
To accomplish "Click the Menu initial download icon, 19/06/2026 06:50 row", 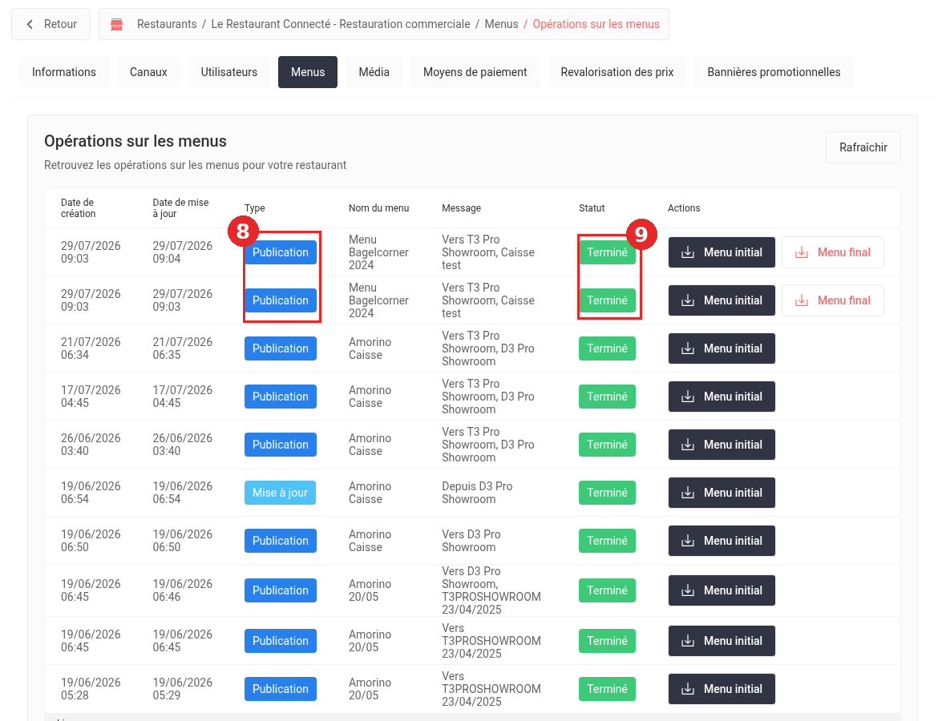I will tap(688, 542).
